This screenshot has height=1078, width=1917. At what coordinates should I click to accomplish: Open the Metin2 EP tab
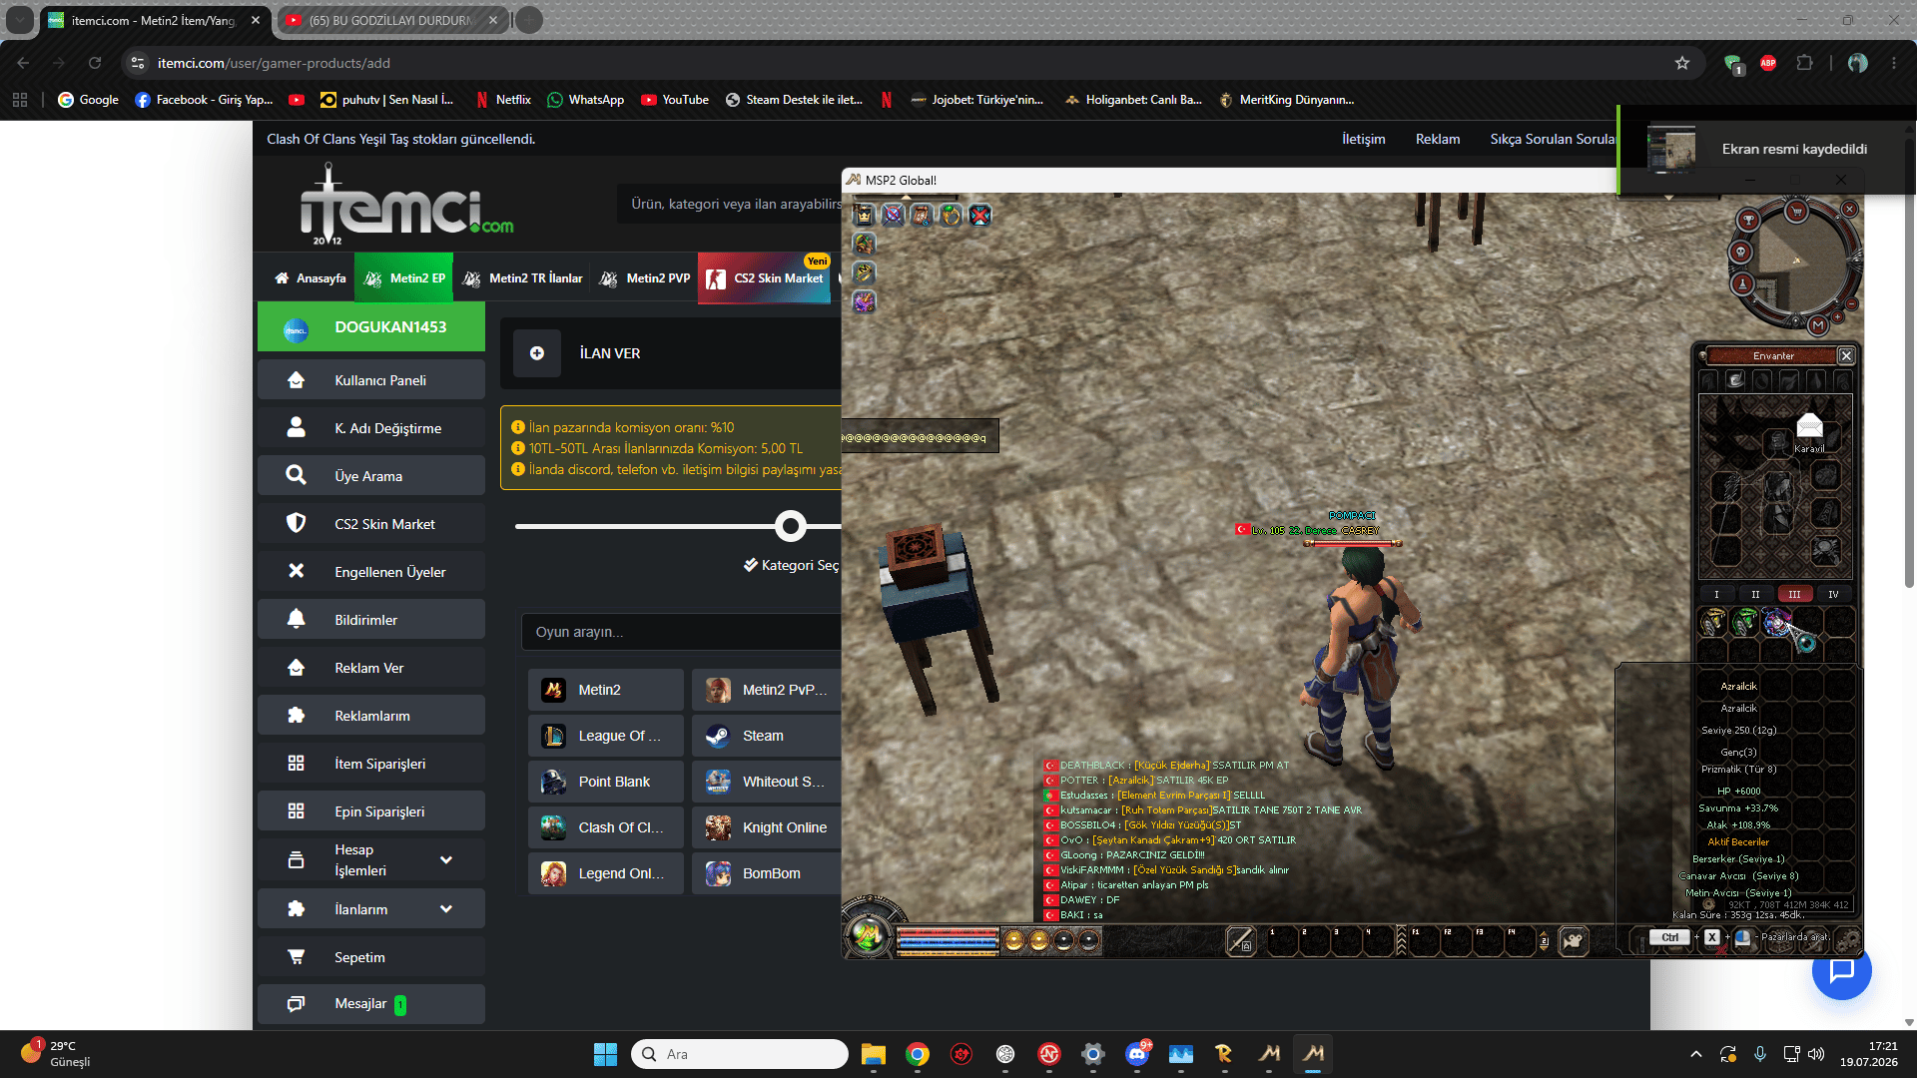coord(404,278)
